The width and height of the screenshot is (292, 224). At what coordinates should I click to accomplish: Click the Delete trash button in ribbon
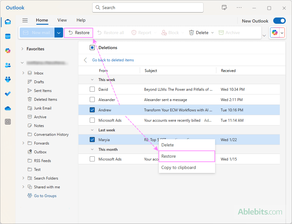coord(199,33)
